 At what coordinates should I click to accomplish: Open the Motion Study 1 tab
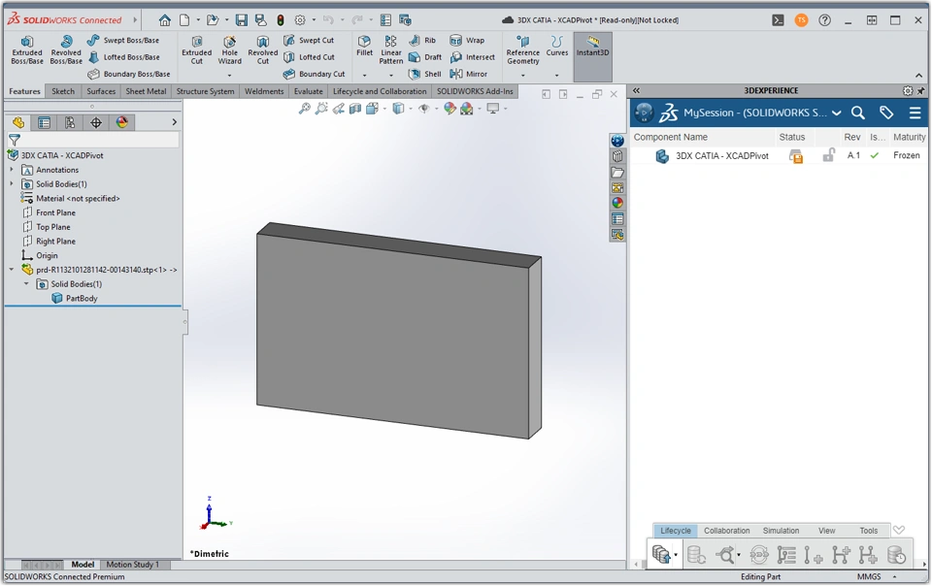[133, 565]
